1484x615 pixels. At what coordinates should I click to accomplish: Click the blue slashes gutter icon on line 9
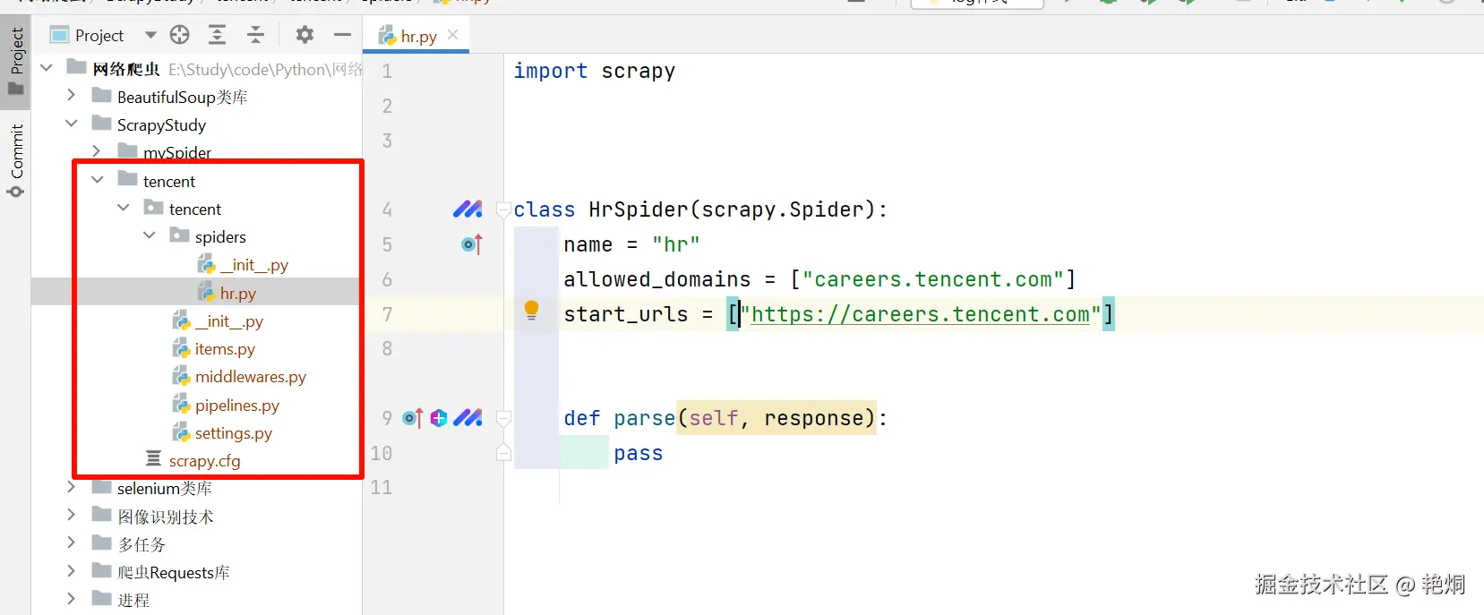(x=468, y=418)
